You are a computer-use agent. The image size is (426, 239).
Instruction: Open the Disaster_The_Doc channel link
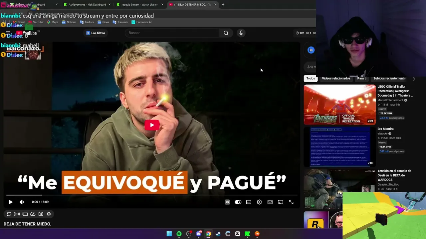388,185
